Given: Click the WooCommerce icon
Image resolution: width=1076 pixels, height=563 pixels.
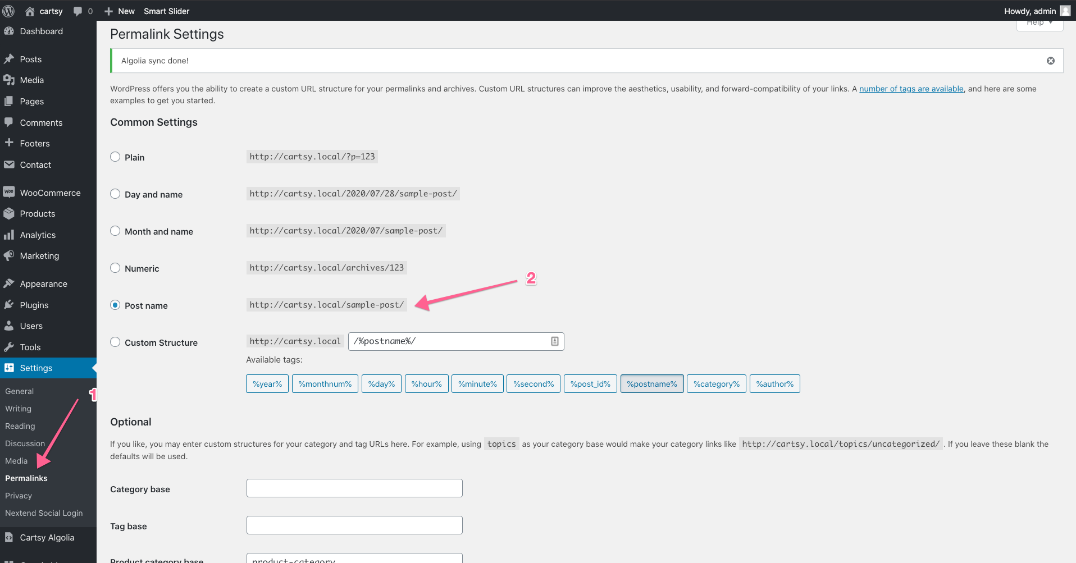Looking at the screenshot, I should click(9, 193).
